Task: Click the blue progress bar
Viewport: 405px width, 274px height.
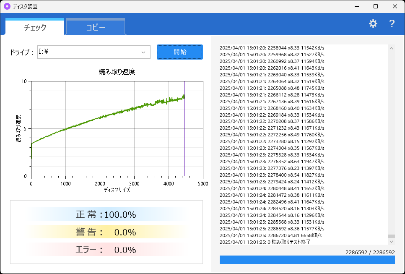Action: click(x=307, y=259)
